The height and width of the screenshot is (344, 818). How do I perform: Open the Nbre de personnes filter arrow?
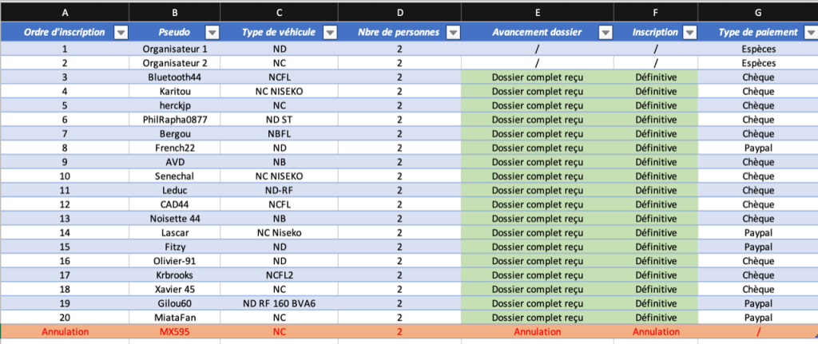[x=453, y=32]
